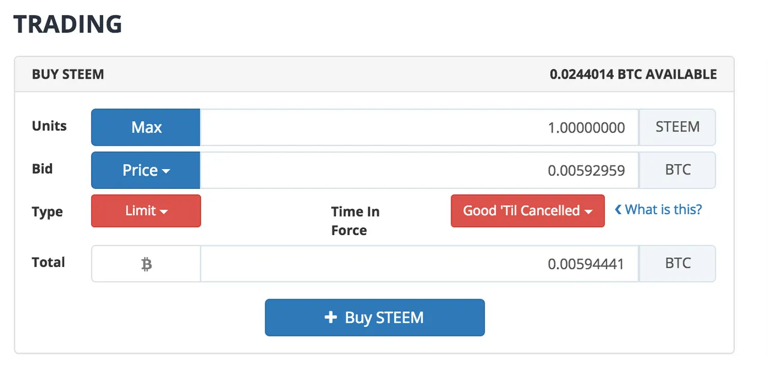
Task: Click the Units amount input field
Action: pos(419,127)
